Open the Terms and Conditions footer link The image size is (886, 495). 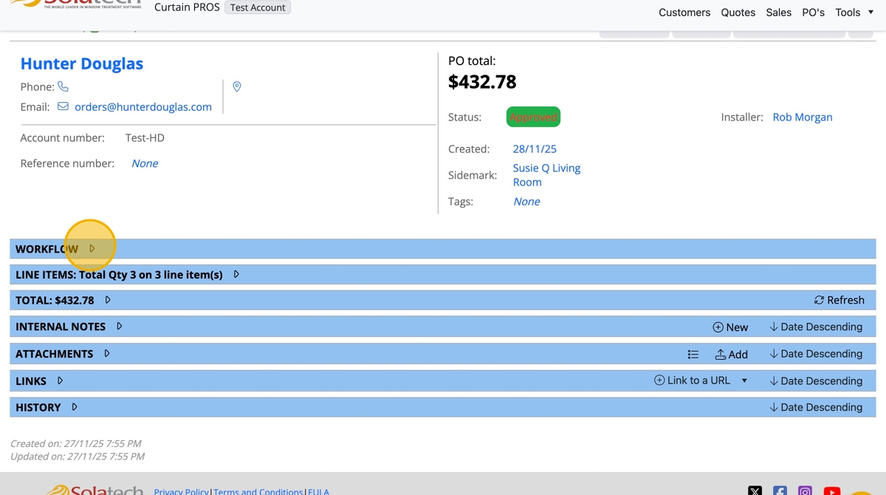tap(258, 491)
